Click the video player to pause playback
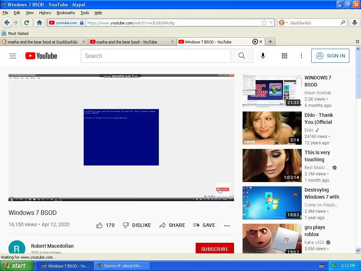 point(121,137)
